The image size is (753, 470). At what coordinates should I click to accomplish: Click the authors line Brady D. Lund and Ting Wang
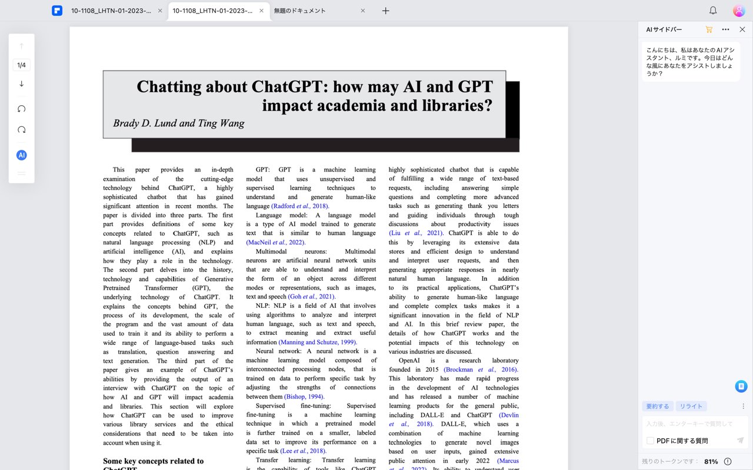pyautogui.click(x=179, y=123)
